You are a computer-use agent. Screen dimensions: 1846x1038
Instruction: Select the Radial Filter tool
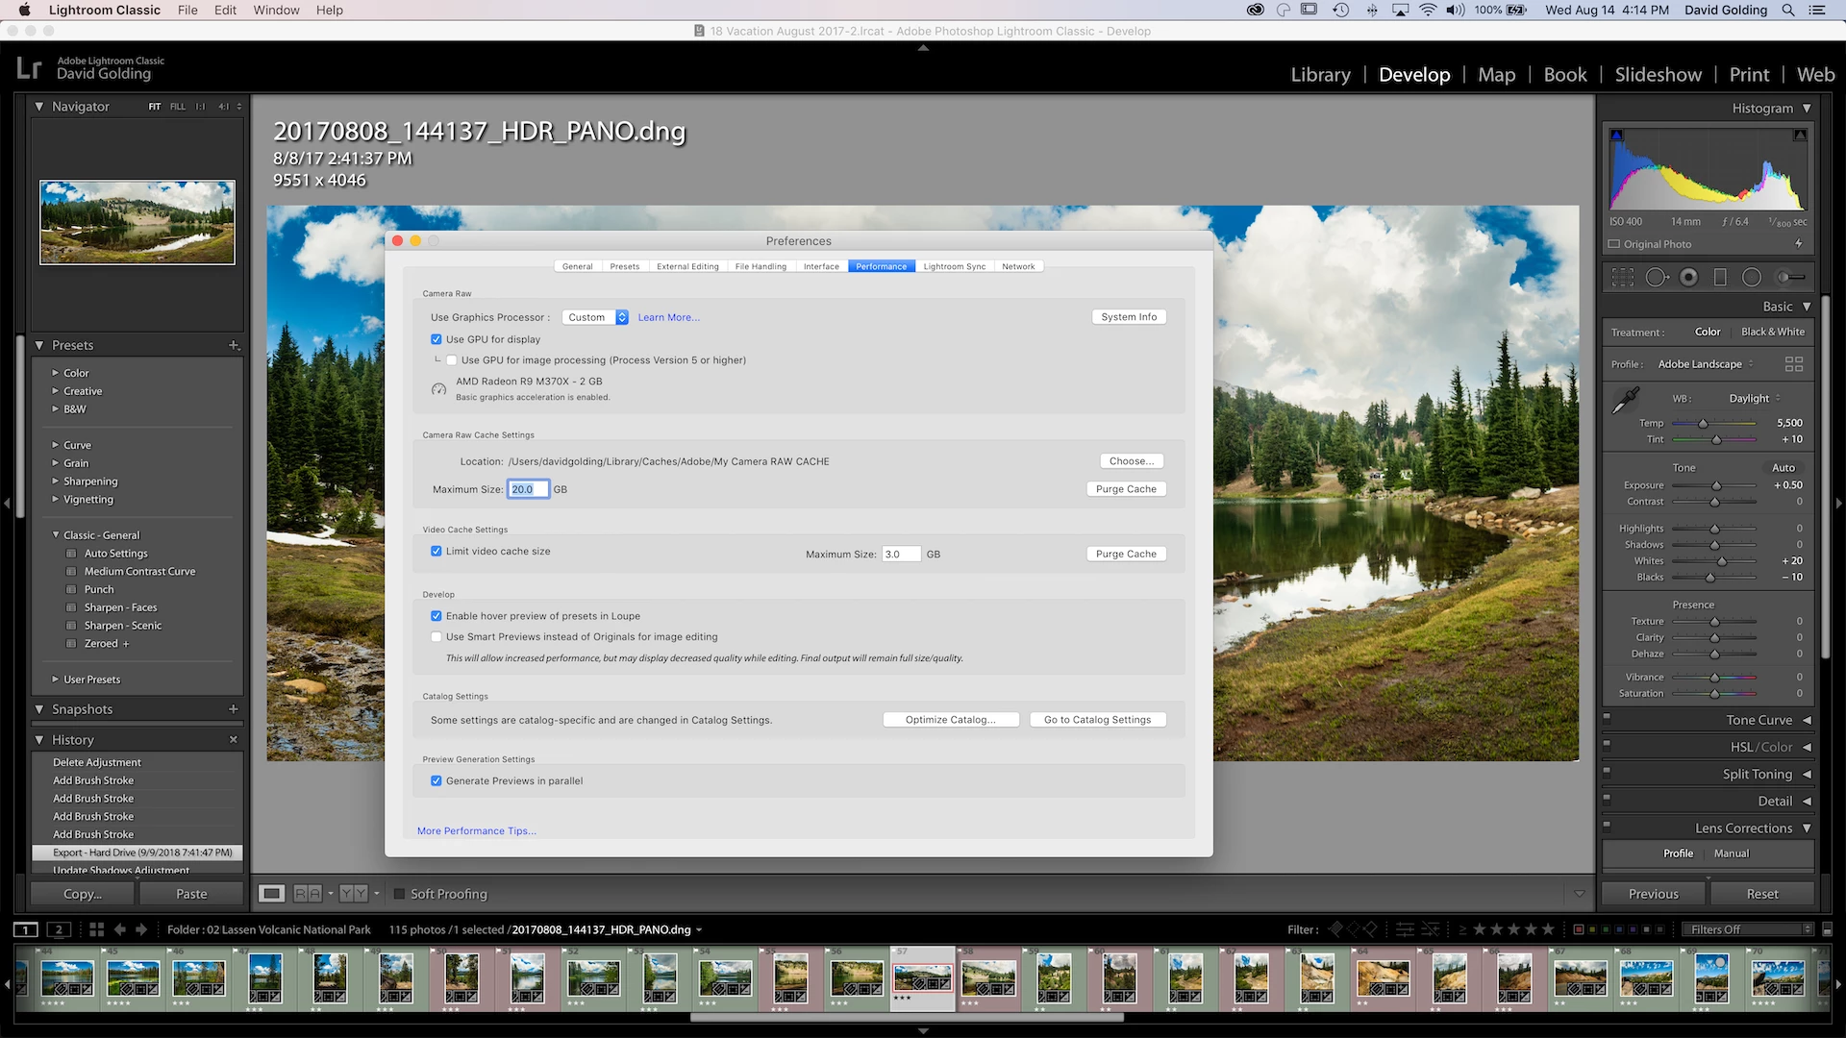coord(1752,278)
